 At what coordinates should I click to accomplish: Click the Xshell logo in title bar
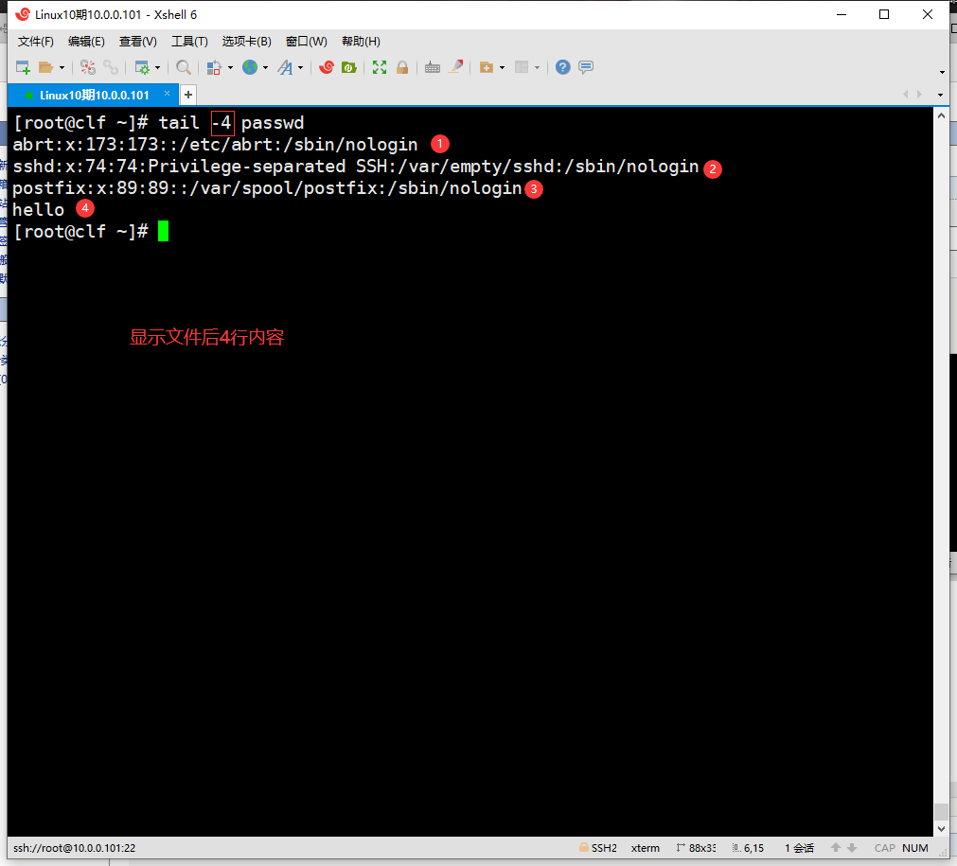pos(23,14)
